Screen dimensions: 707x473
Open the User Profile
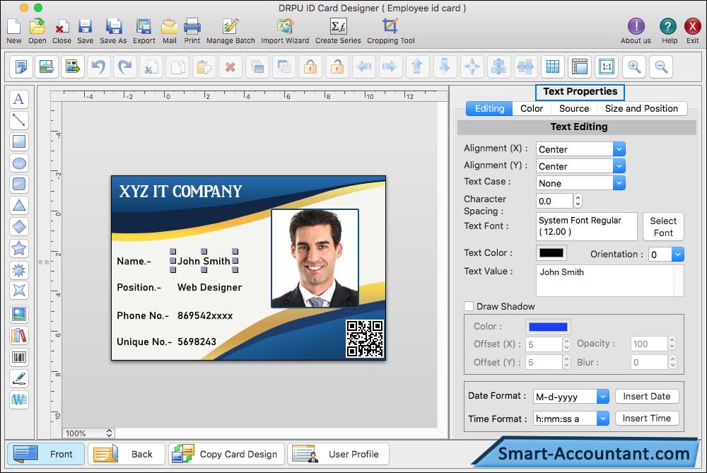tap(338, 454)
